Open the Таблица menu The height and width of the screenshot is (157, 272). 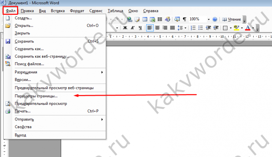click(x=115, y=11)
